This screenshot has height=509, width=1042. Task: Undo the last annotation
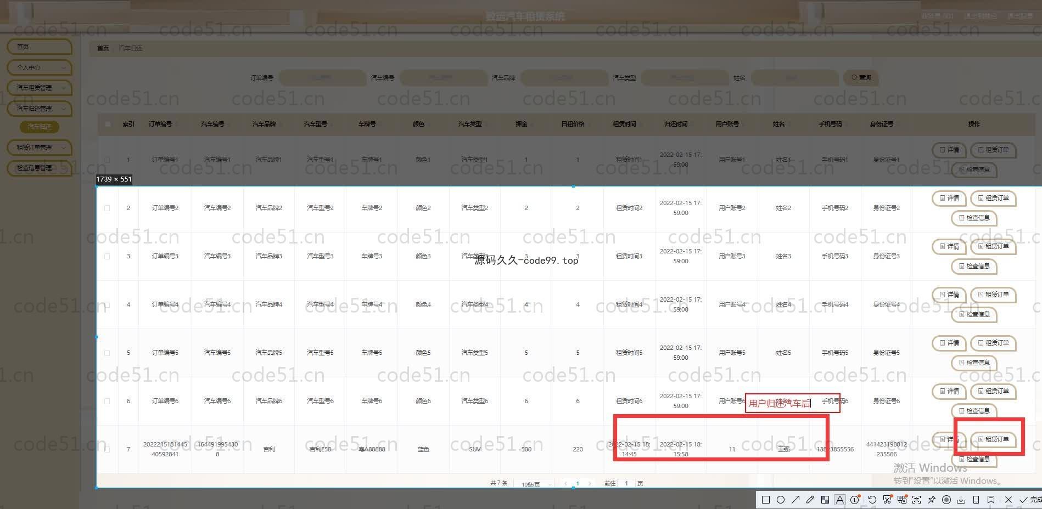pyautogui.click(x=872, y=500)
